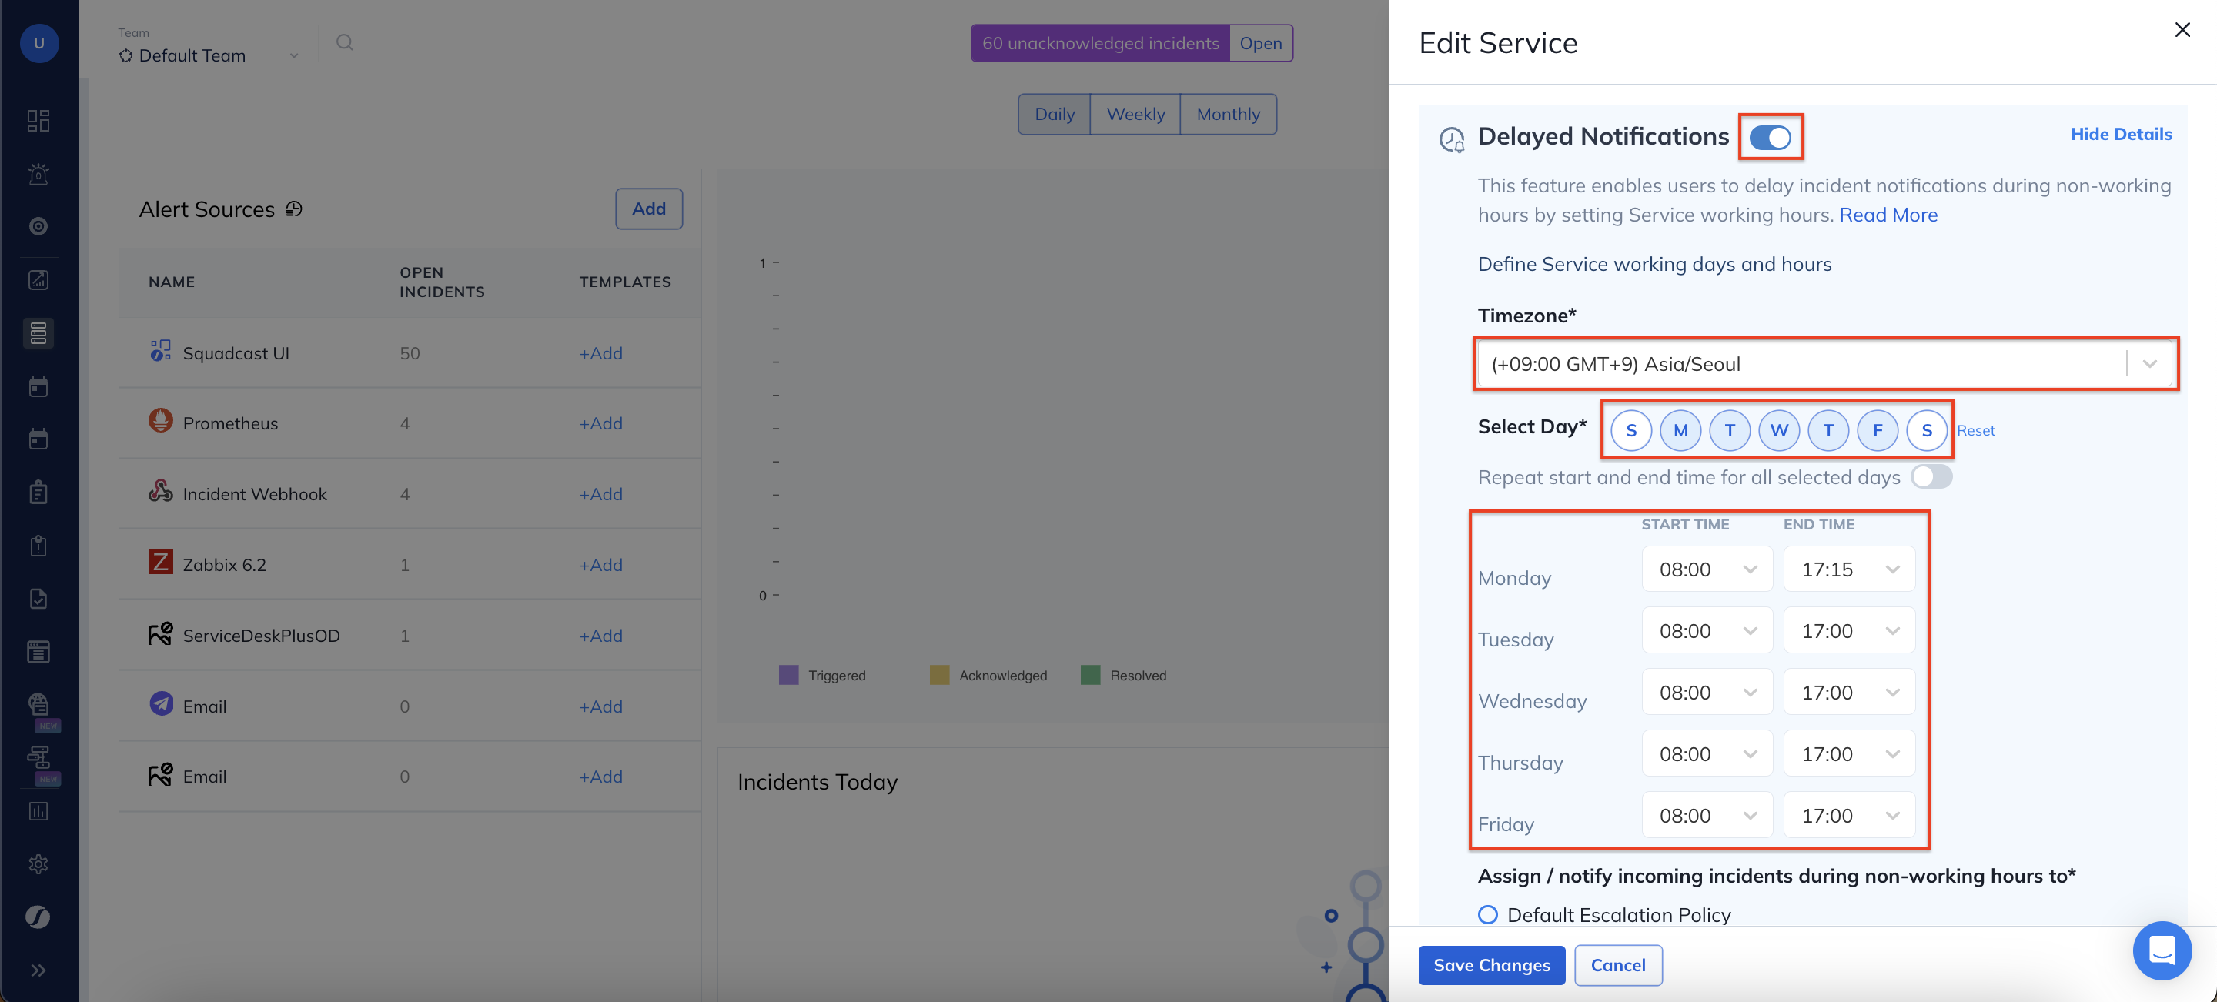Enable repeat start and end time toggle
2217x1002 pixels.
click(1931, 476)
